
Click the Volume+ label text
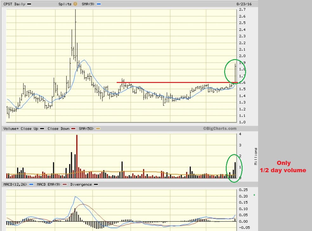tap(10, 129)
